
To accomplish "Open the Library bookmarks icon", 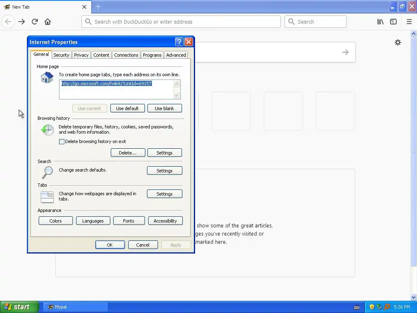I will 380,22.
